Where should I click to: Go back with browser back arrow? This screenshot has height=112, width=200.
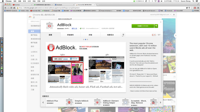tap(6, 8)
